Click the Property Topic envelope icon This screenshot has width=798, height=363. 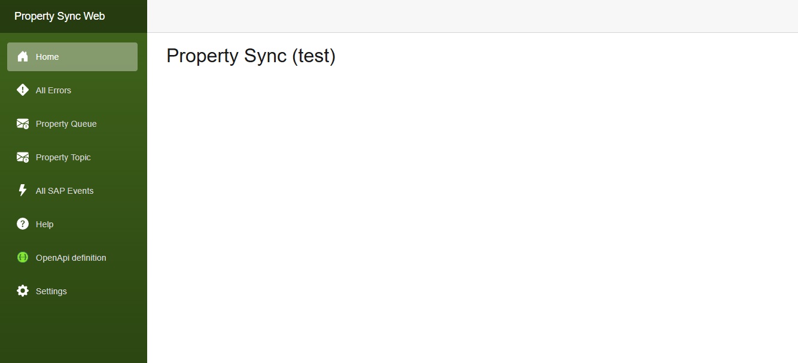click(23, 157)
